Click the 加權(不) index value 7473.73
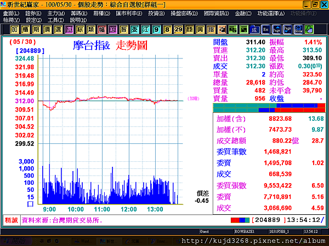The image size is (329, 246). tap(280, 130)
